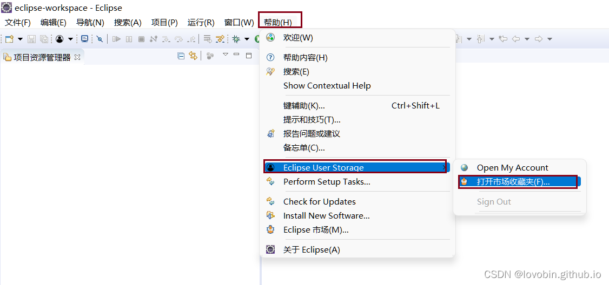Choose 关于 Eclipse(A) menu entry
Screen dimensions: 609x285
(x=358, y=250)
